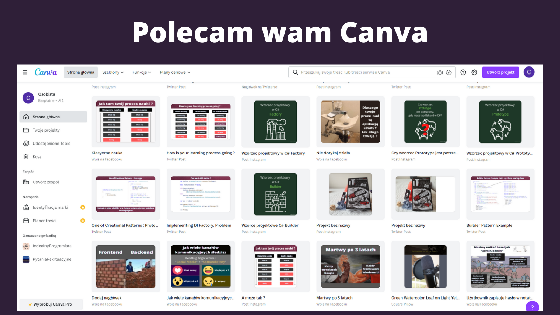Click the cloud upload icon
This screenshot has height=315, width=560.
tap(449, 72)
